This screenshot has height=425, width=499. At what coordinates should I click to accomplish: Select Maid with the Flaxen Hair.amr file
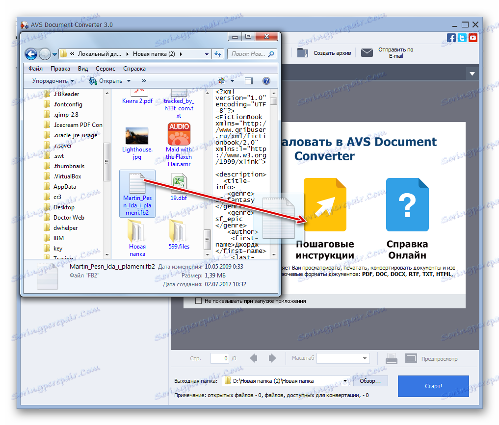(179, 145)
